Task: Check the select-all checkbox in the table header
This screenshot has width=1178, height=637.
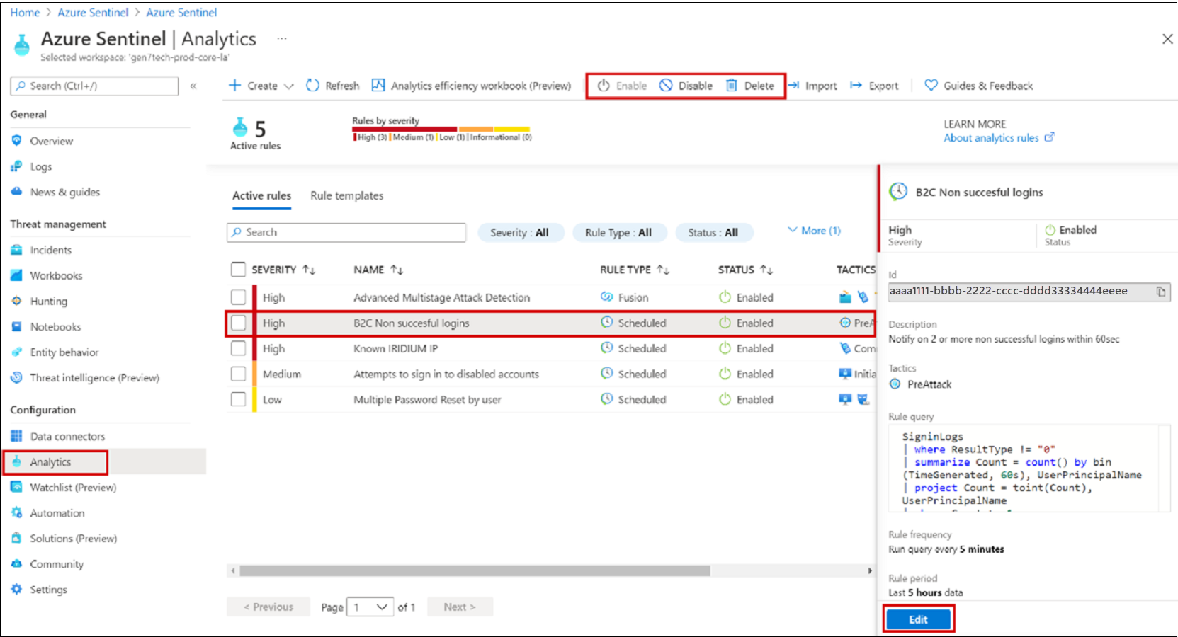Action: (238, 269)
